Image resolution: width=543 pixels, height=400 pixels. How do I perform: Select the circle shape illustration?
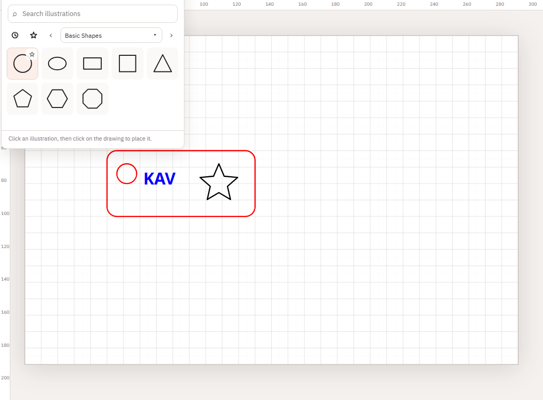(23, 64)
